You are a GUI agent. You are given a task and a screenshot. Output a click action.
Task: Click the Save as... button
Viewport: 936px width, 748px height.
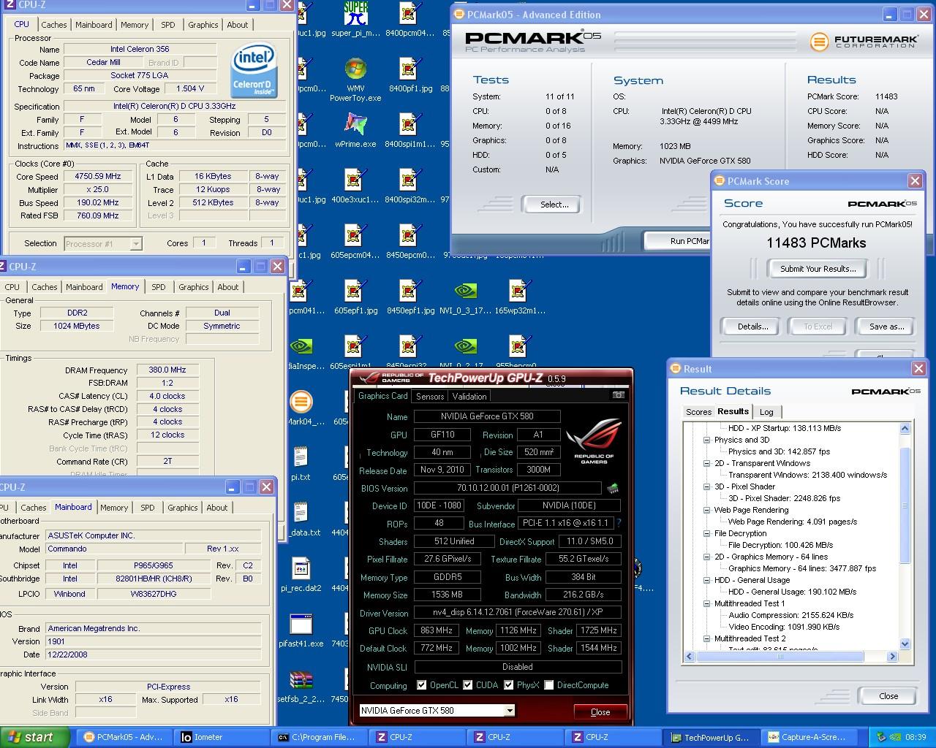(886, 327)
